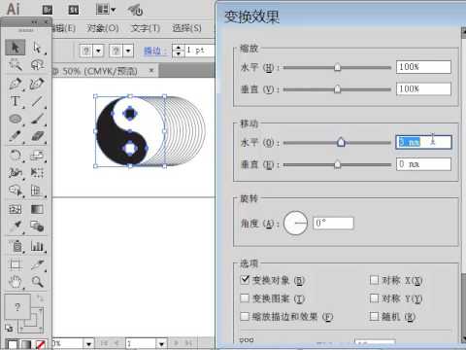
Task: Enable 变换图案(T) checkbox
Action: (x=245, y=297)
